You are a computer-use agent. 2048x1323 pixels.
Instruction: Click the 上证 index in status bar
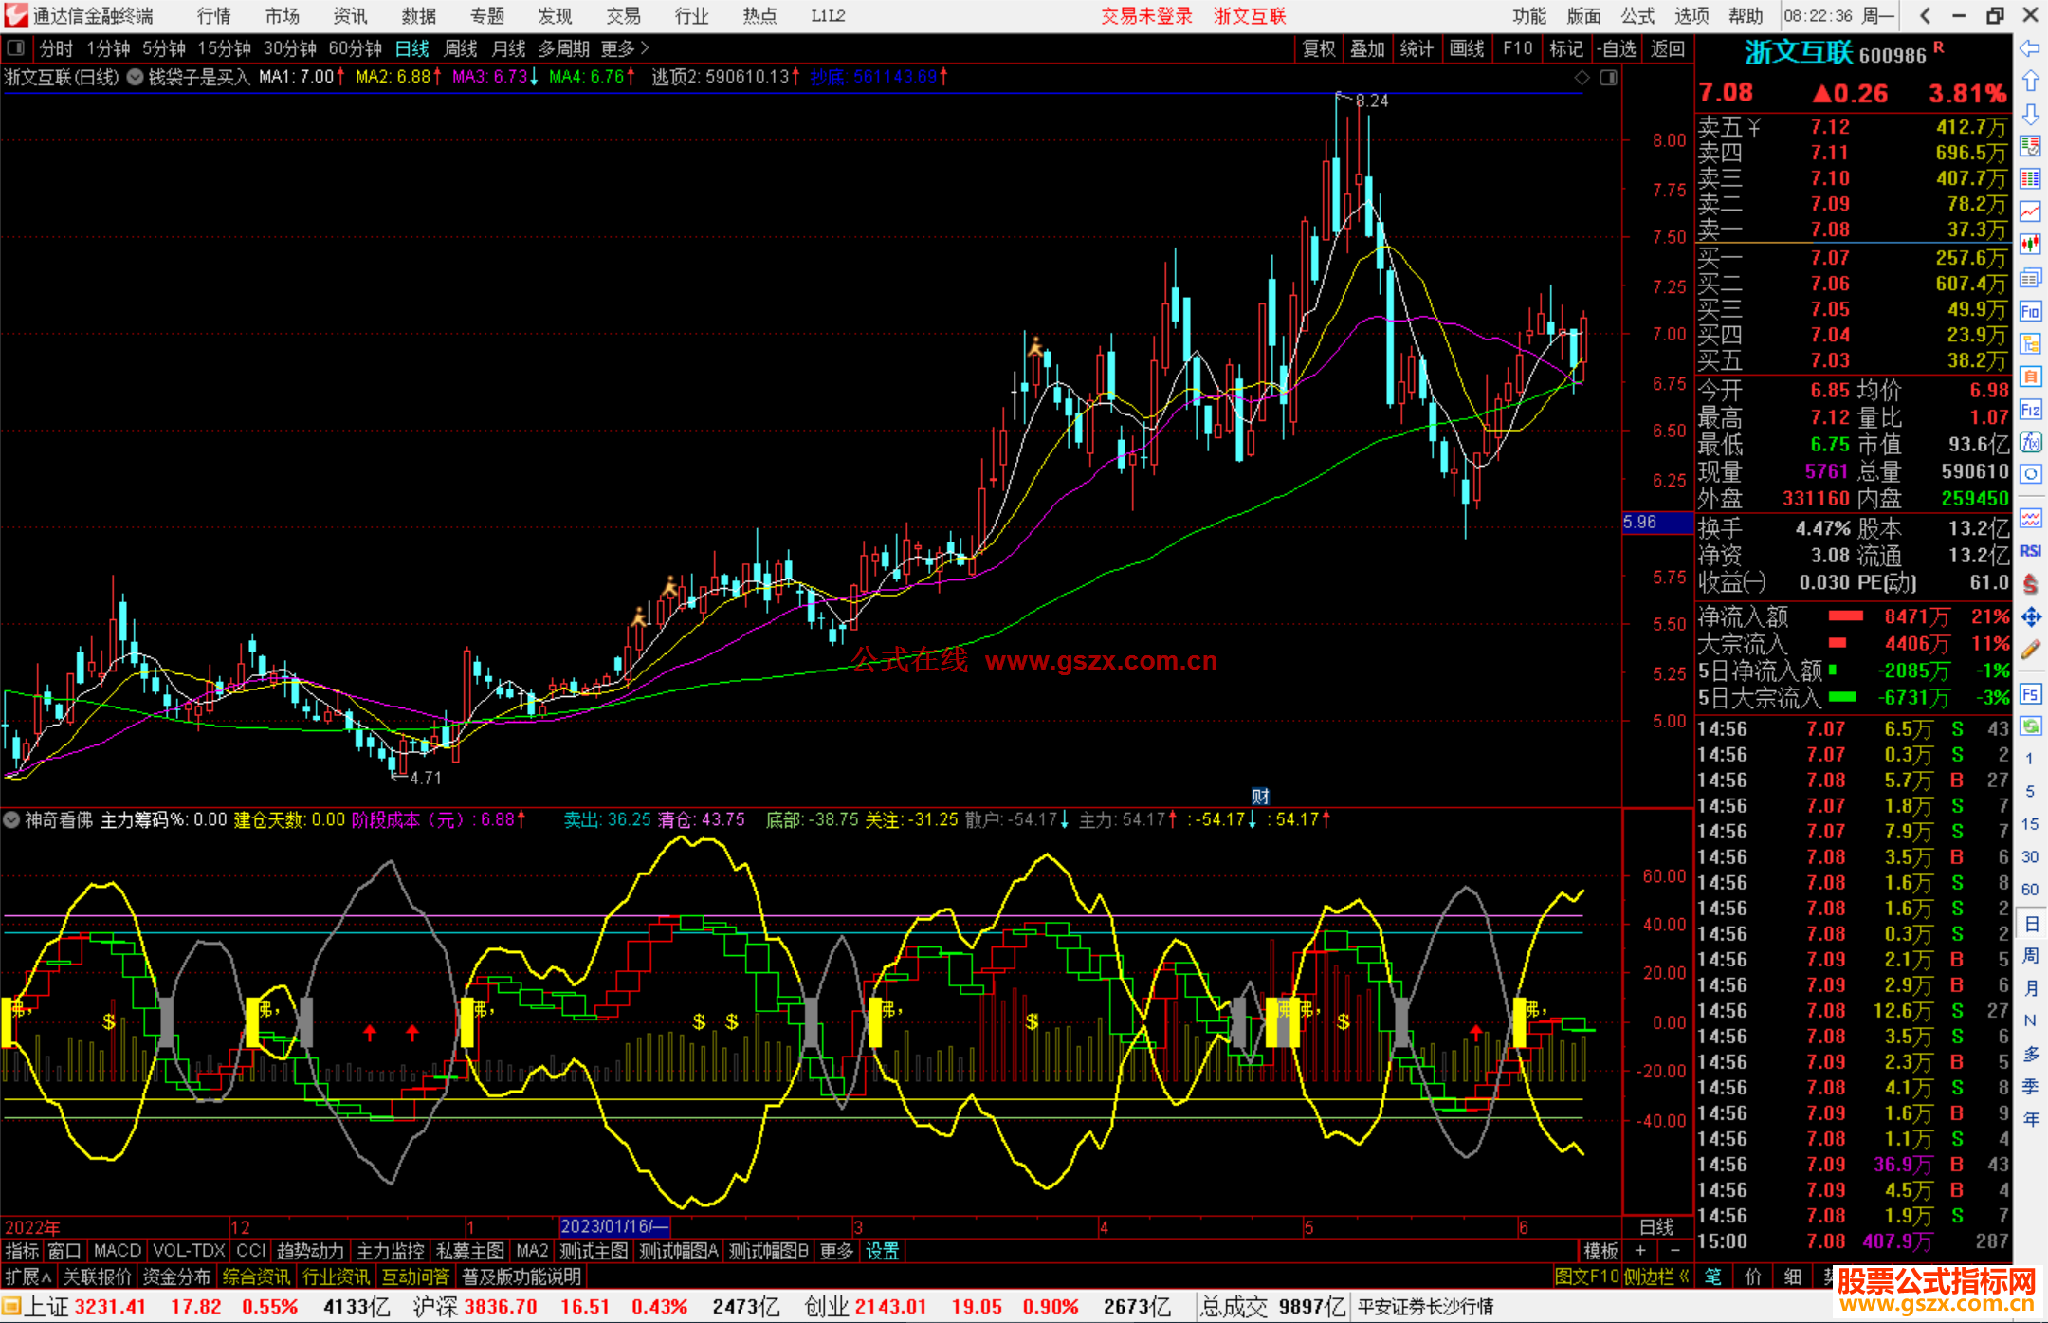46,1307
